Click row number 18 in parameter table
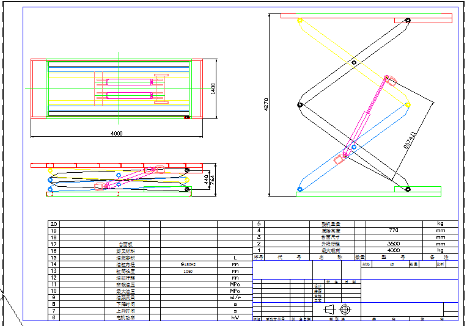Screen dimensions: 467x326 (54, 237)
